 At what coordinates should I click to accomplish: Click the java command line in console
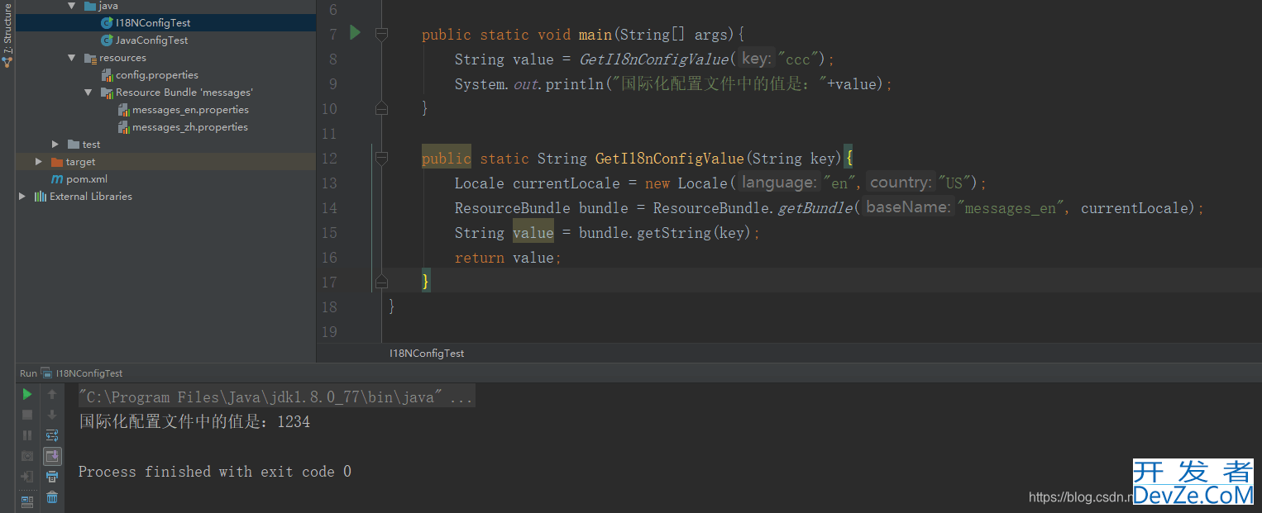pos(276,397)
